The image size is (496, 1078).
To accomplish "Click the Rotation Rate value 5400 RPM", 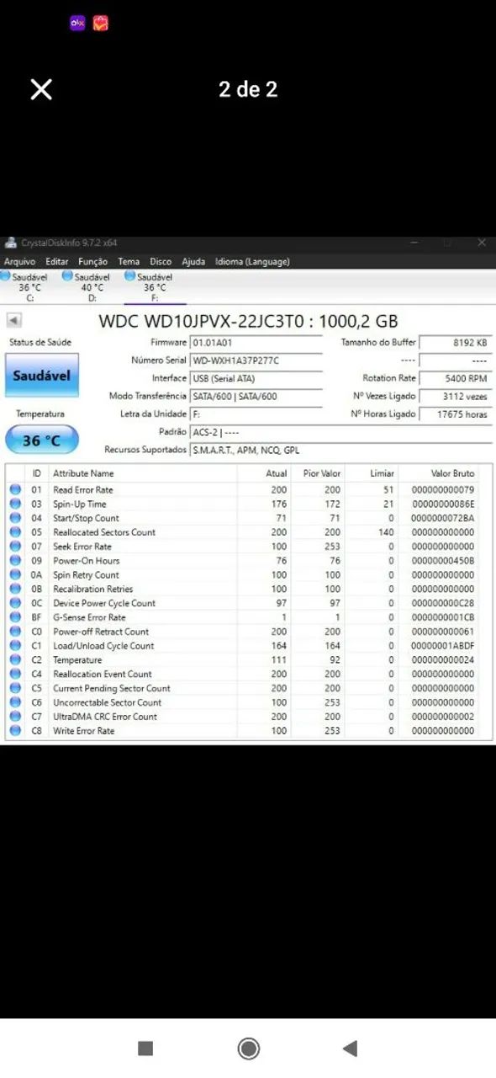I will 456,378.
